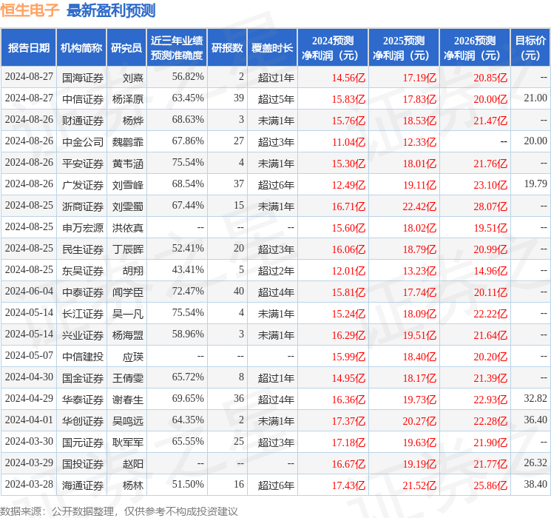Click 2026 profit value 25.86亿

tap(490, 485)
